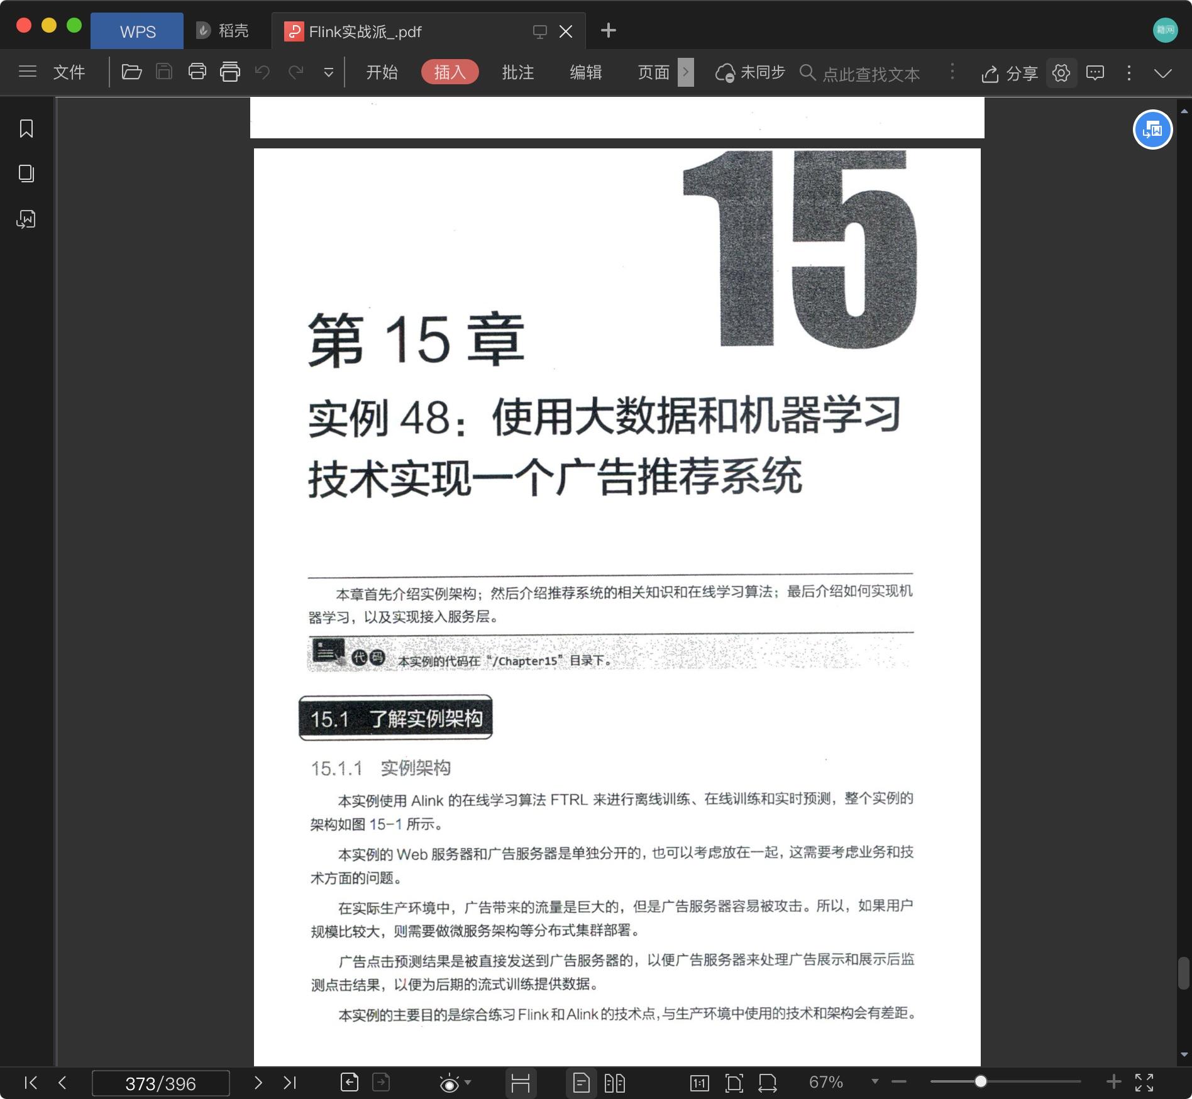This screenshot has height=1099, width=1192.
Task: Click the 分享 share button
Action: point(1009,74)
